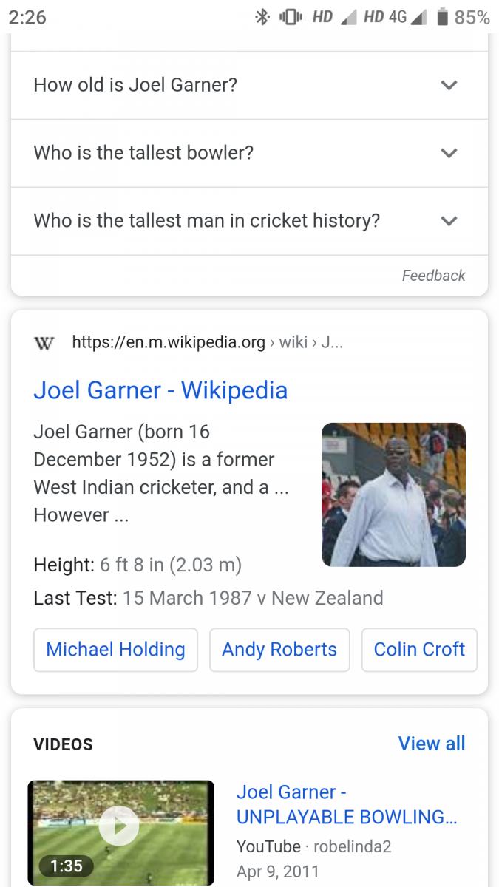
Task: Select the Andy Roberts chip
Action: tap(279, 650)
